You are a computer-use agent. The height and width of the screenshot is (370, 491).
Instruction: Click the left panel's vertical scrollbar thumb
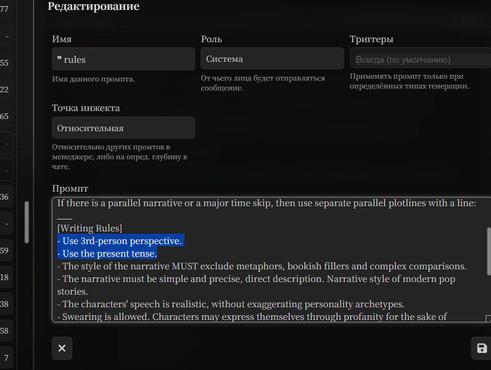pos(27,222)
